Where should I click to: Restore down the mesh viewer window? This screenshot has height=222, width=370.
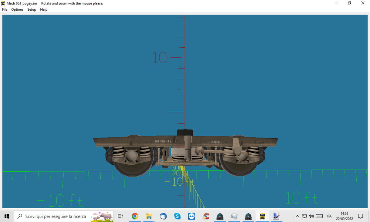pyautogui.click(x=350, y=3)
